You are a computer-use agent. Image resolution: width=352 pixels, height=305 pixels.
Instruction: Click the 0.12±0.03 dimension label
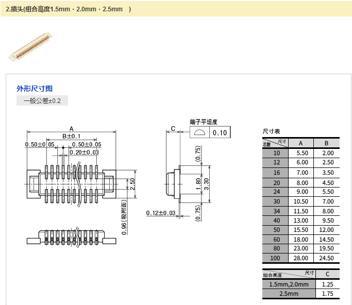click(x=161, y=213)
